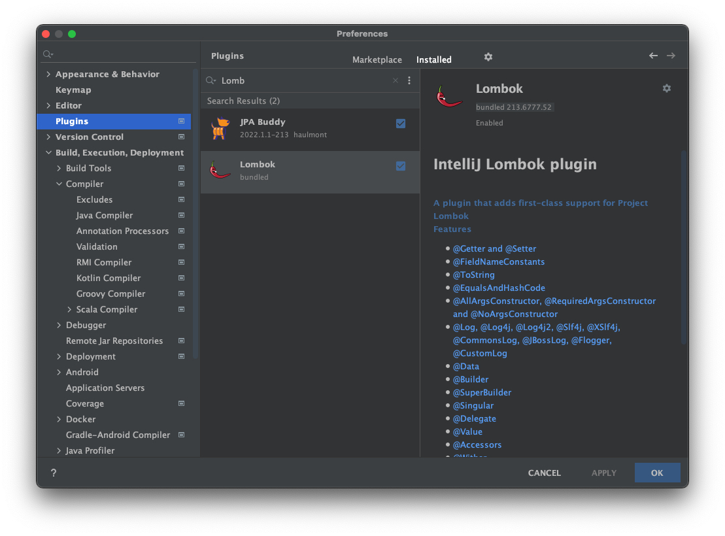Expand the Docker node
The width and height of the screenshot is (725, 536).
pyautogui.click(x=59, y=420)
